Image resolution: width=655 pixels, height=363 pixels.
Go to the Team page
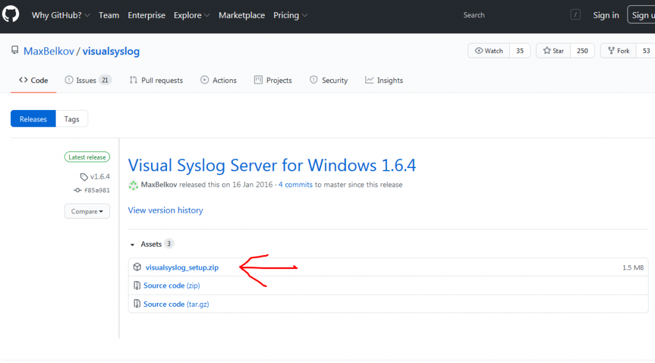(x=109, y=15)
